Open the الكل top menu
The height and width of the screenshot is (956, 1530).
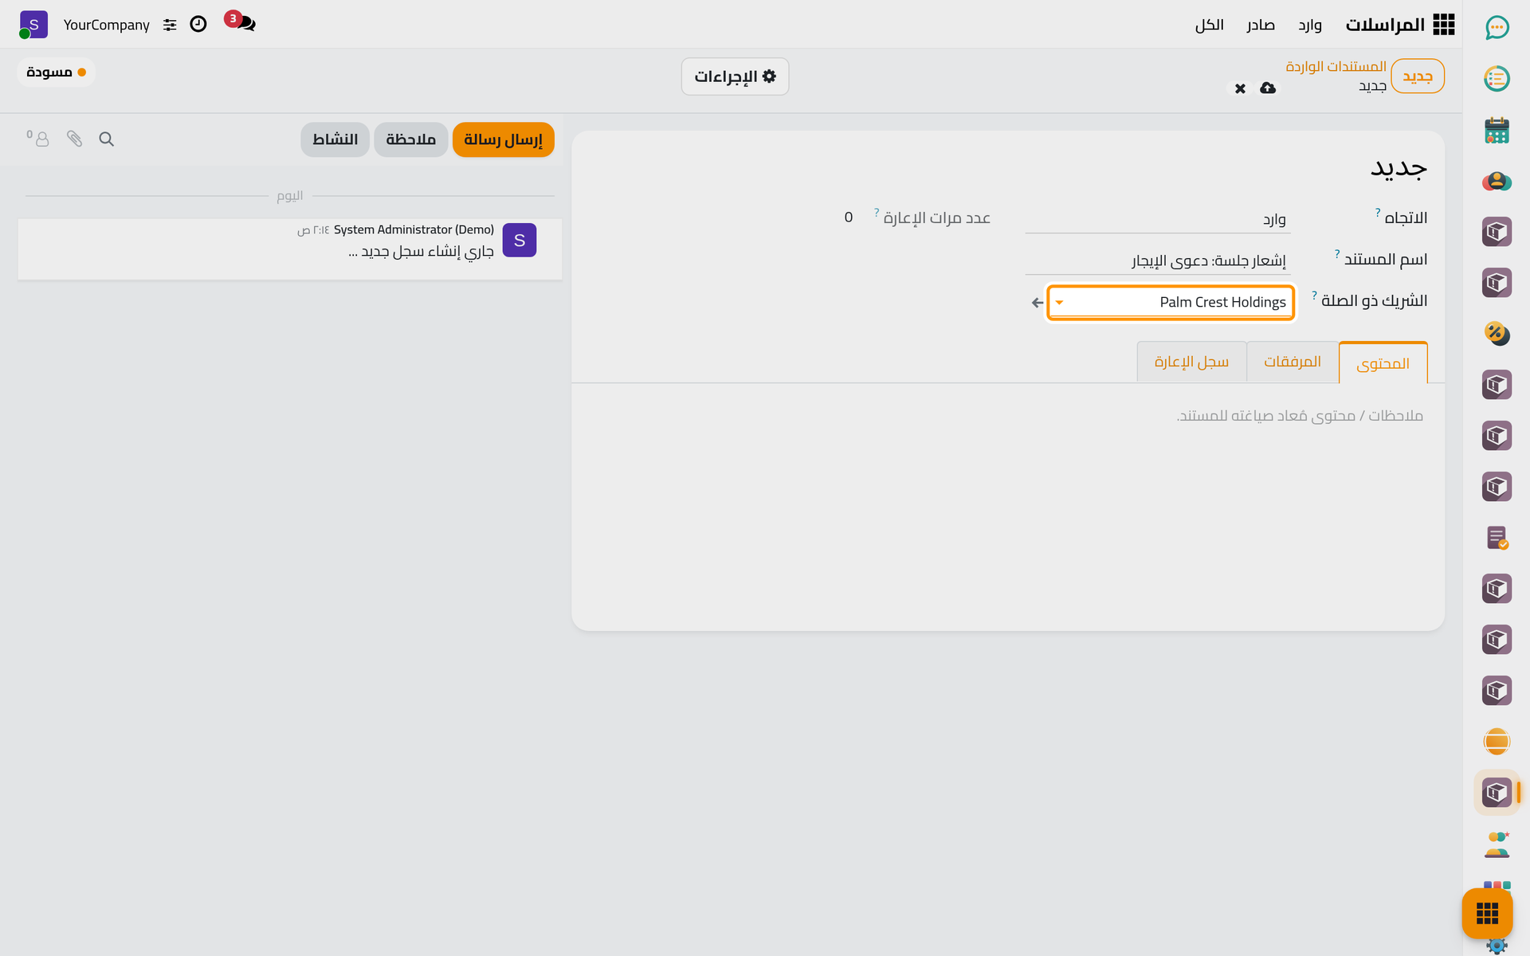click(1209, 25)
